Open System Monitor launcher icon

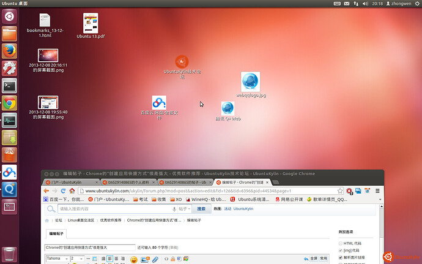click(x=9, y=120)
